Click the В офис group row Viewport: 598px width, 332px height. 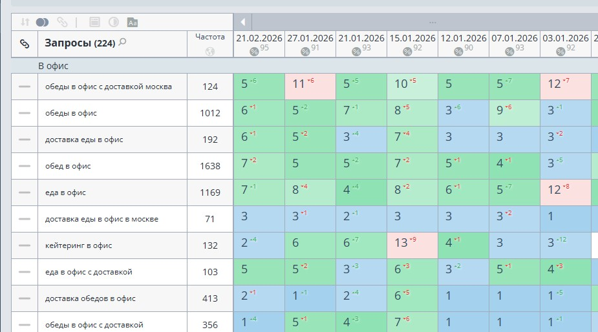[304, 66]
